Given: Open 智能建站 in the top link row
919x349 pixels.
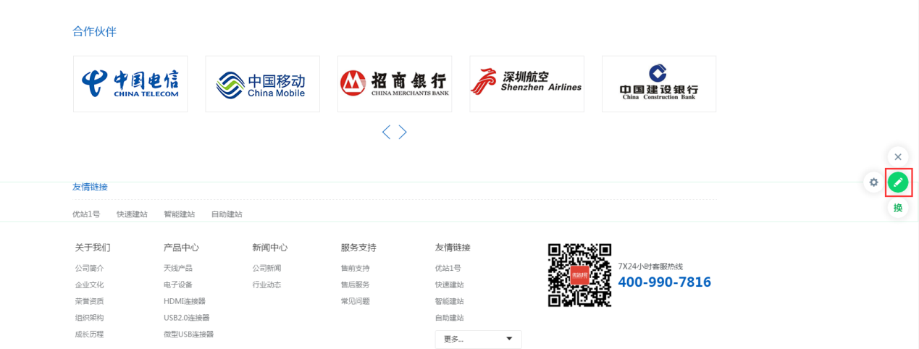Looking at the screenshot, I should [x=179, y=214].
